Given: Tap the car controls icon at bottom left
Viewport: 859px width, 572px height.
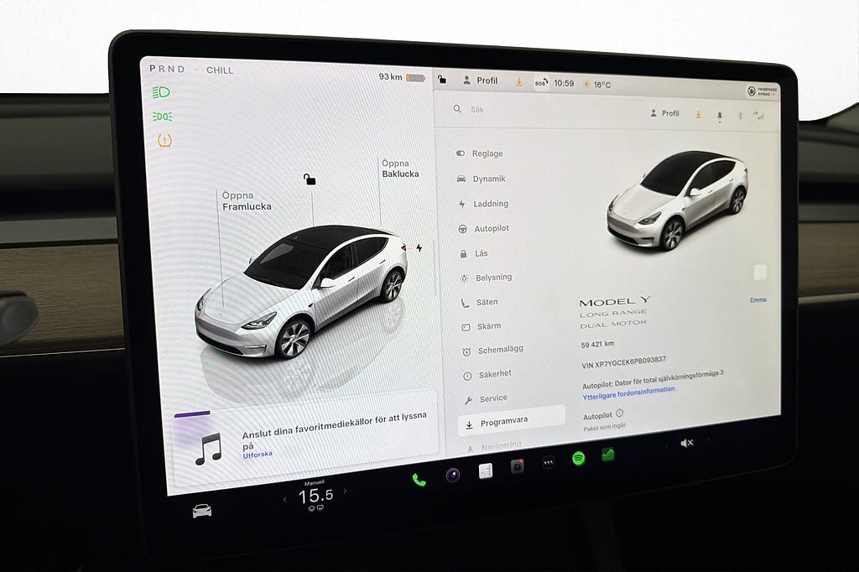Looking at the screenshot, I should (x=201, y=511).
